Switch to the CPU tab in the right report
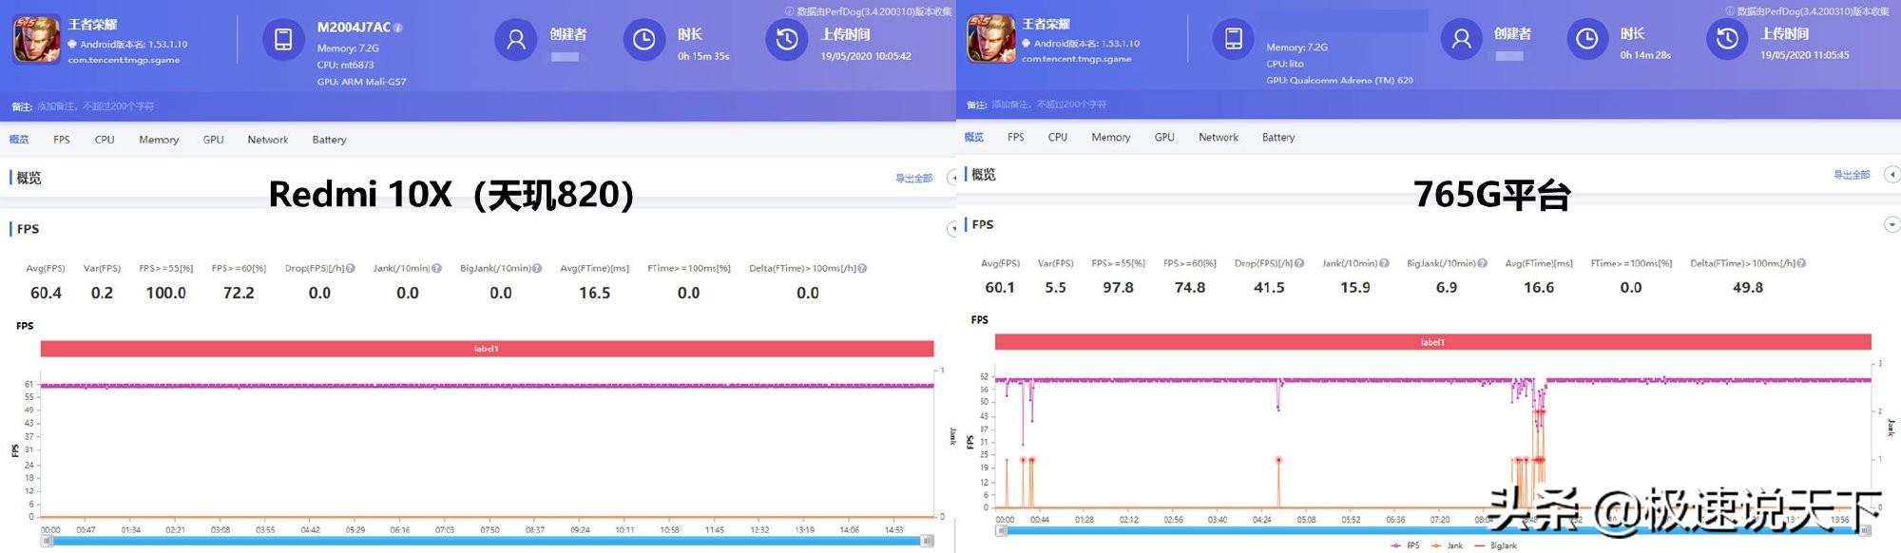The height and width of the screenshot is (553, 1901). click(x=1058, y=138)
